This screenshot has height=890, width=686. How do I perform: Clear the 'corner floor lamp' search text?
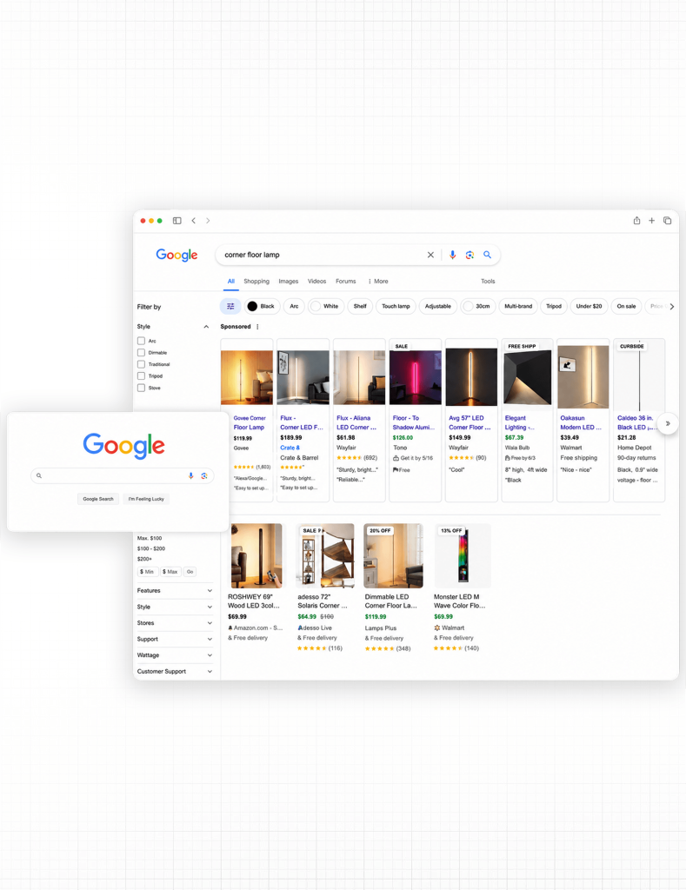[430, 255]
